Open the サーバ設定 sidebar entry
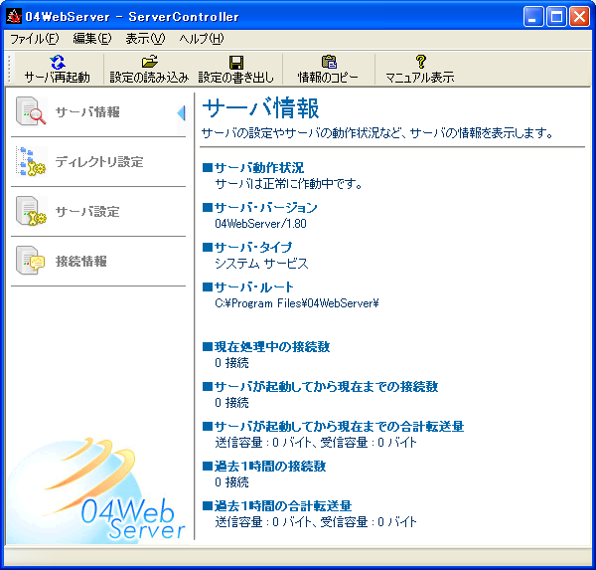This screenshot has width=596, height=570. tap(98, 211)
